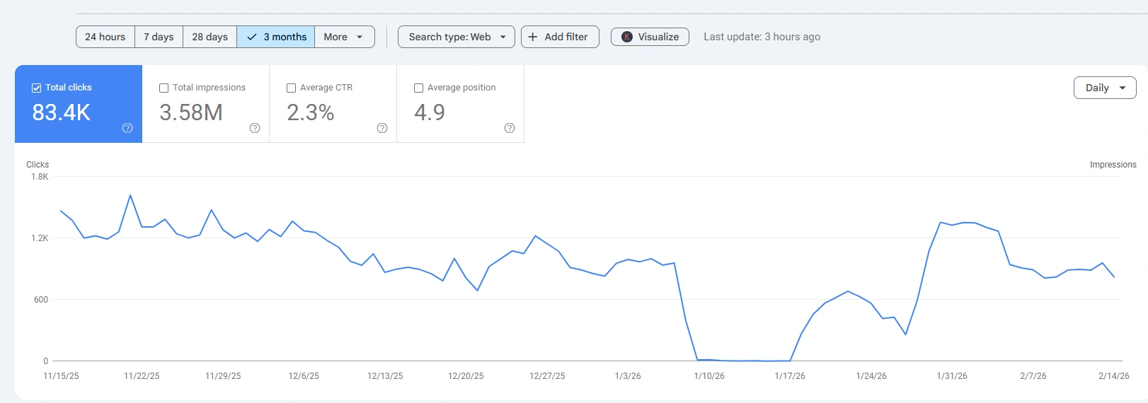The width and height of the screenshot is (1148, 403).
Task: Open help icon for Average CTR
Action: coord(382,128)
